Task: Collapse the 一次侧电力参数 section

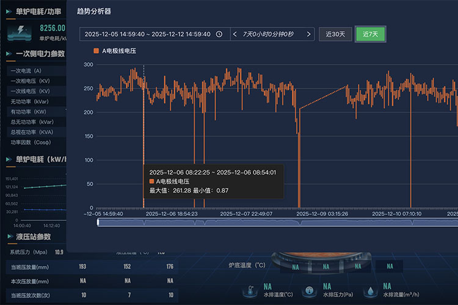Action: (x=9, y=54)
